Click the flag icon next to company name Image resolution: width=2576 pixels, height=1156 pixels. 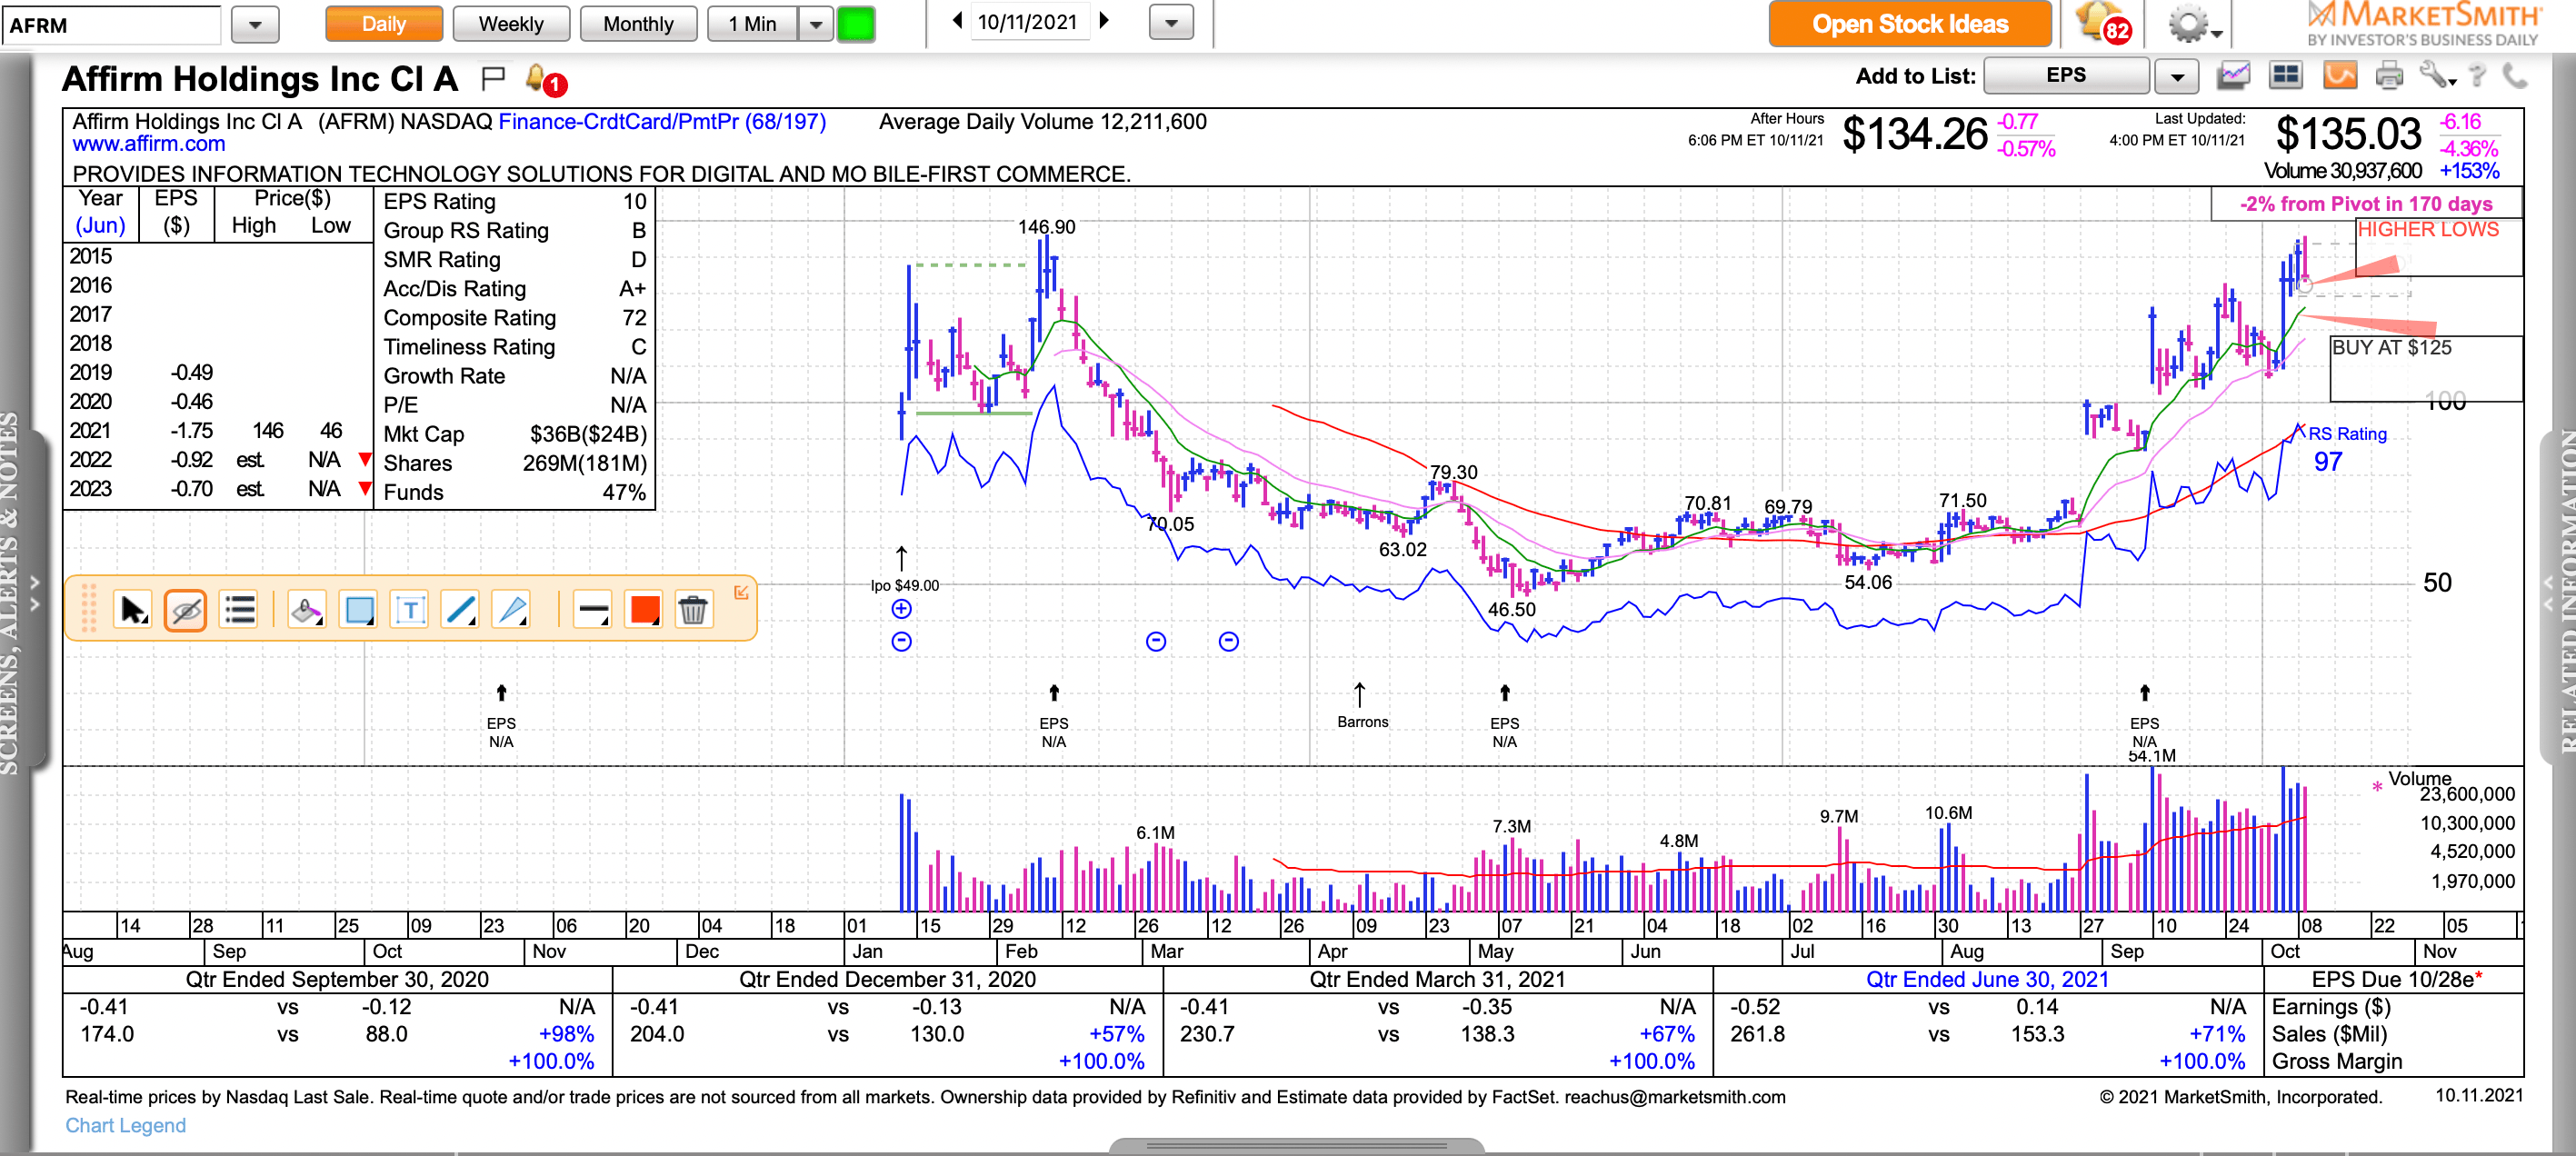pos(492,77)
